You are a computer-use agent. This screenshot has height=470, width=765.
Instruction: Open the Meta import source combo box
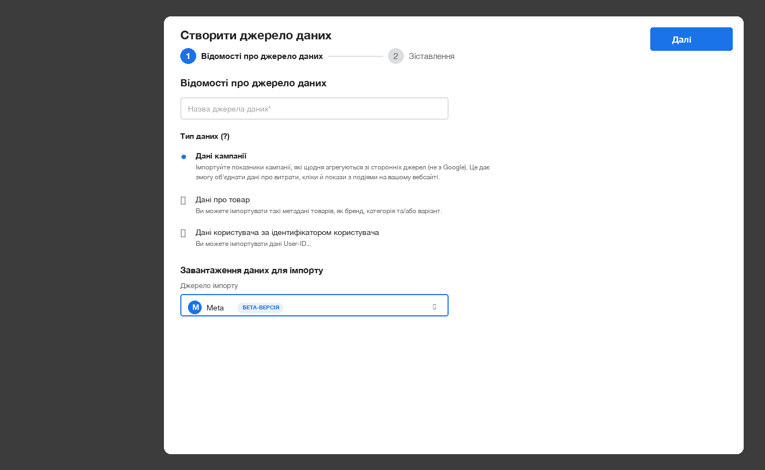[x=314, y=305]
